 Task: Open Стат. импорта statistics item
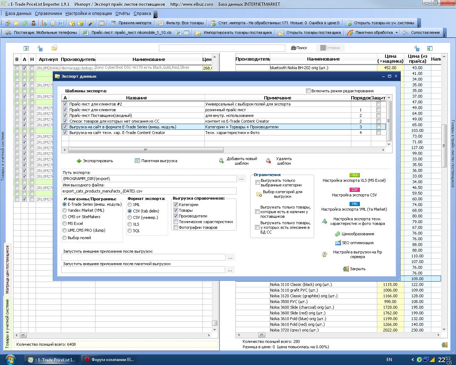(x=275, y=23)
